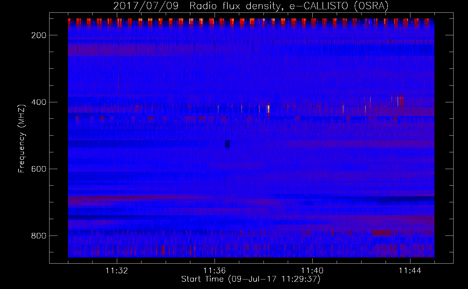468x289 pixels.
Task: Click the 200 frequency tick label
Action: 39,35
